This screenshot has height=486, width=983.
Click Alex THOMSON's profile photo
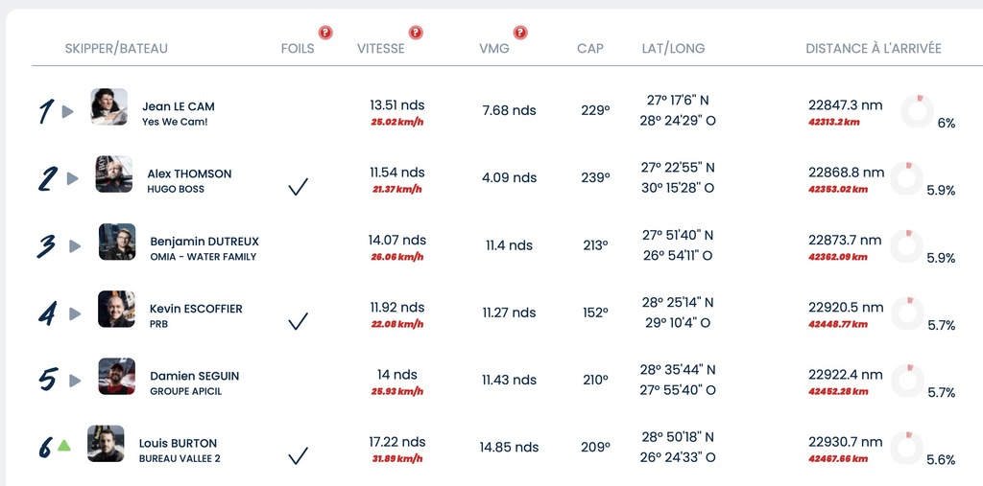tap(114, 174)
